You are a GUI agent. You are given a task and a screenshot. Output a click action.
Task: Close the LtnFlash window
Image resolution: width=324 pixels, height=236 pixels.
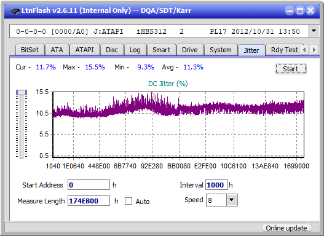(x=310, y=10)
